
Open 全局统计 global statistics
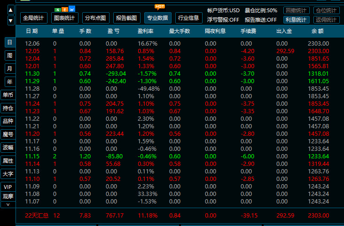point(33,18)
